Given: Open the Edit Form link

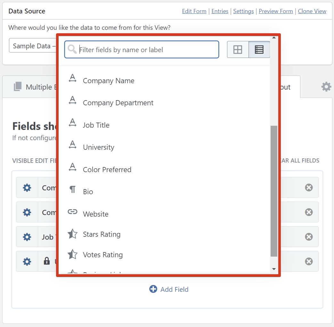Looking at the screenshot, I should [x=194, y=11].
